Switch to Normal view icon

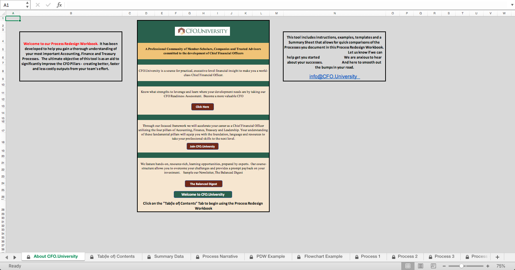pos(408,266)
